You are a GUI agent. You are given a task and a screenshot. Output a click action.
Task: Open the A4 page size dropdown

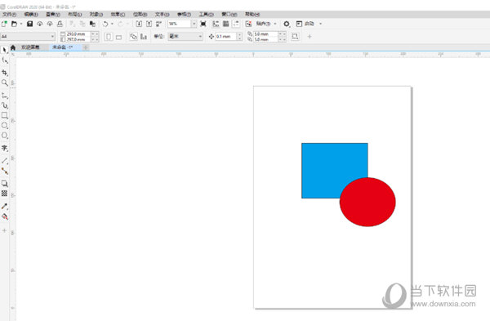[x=28, y=37]
